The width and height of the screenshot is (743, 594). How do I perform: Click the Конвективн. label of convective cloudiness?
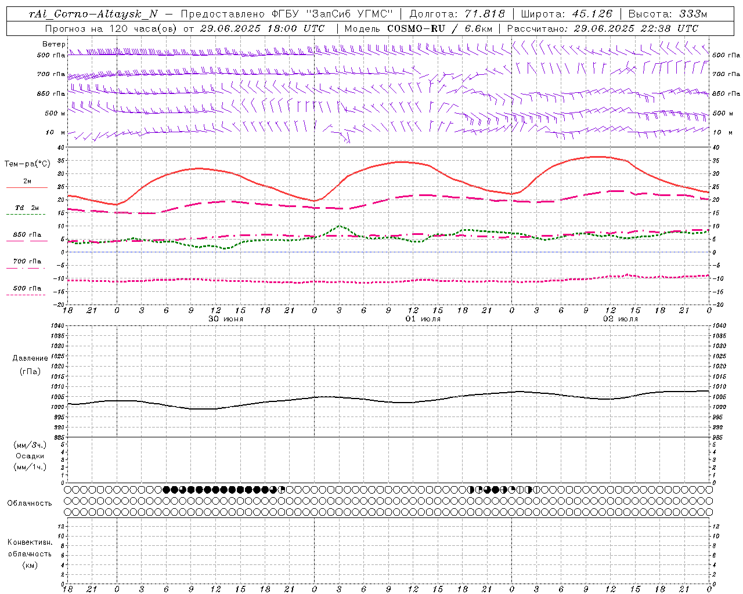point(30,542)
